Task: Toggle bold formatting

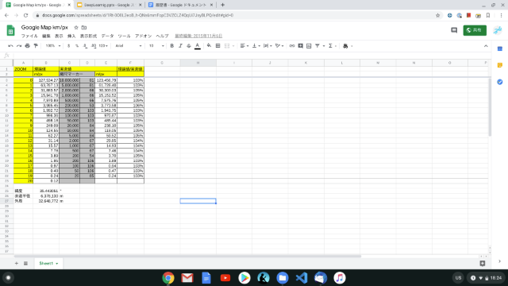Action: (172, 46)
